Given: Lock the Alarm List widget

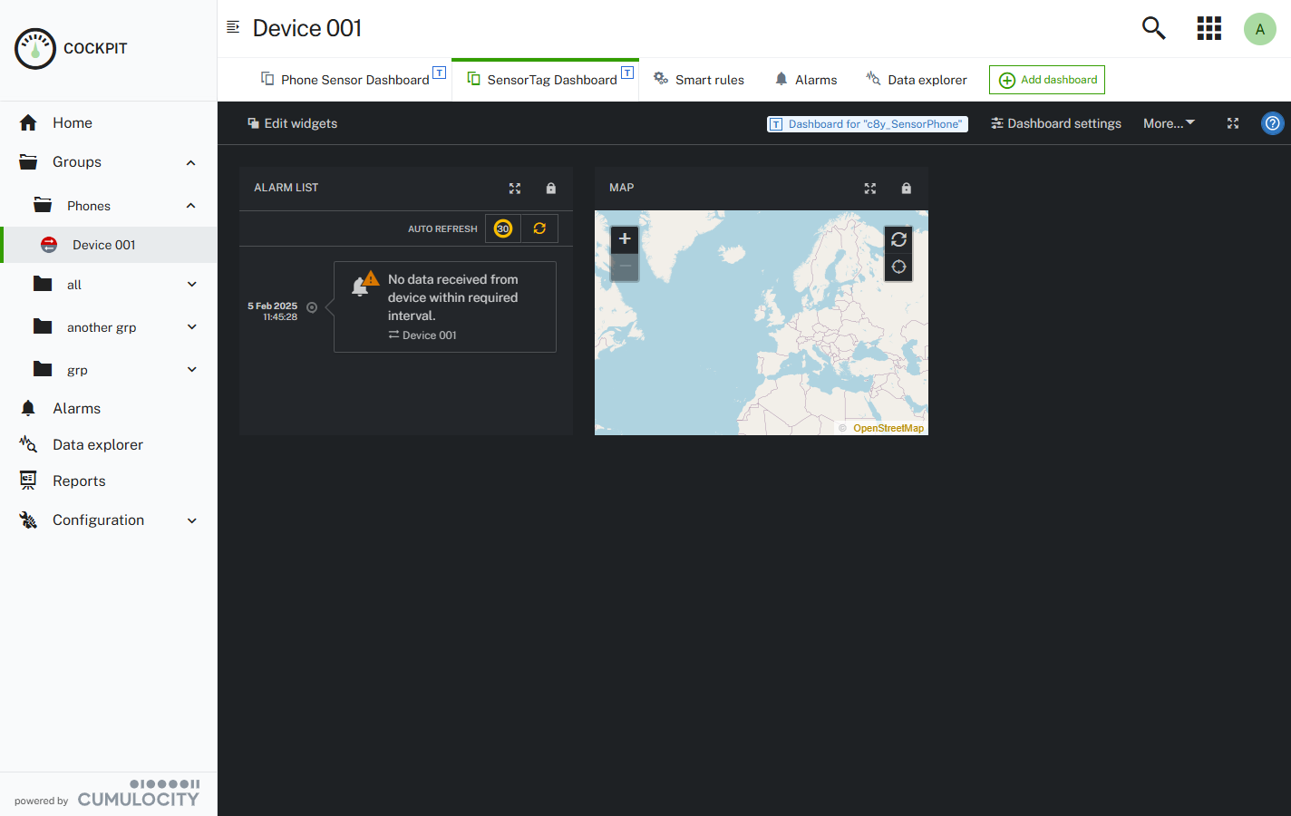Looking at the screenshot, I should click(x=550, y=188).
